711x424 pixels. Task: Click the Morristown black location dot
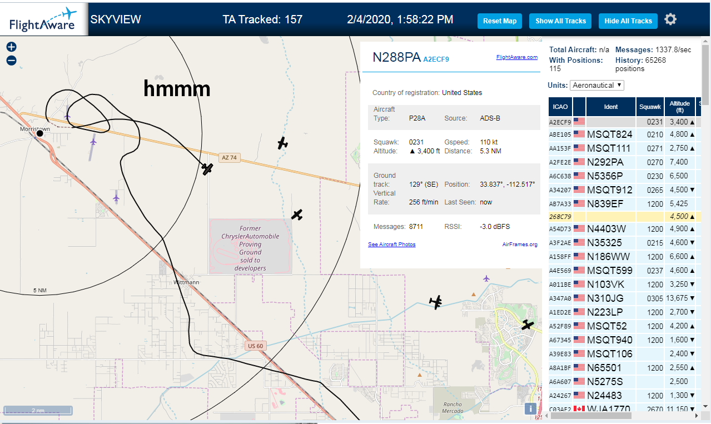(39, 133)
